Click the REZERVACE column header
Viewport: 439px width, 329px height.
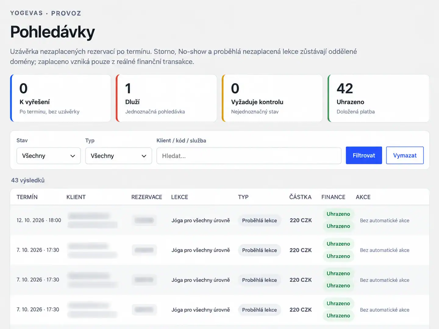pyautogui.click(x=147, y=197)
